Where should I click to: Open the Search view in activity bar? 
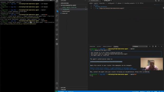(57, 6)
